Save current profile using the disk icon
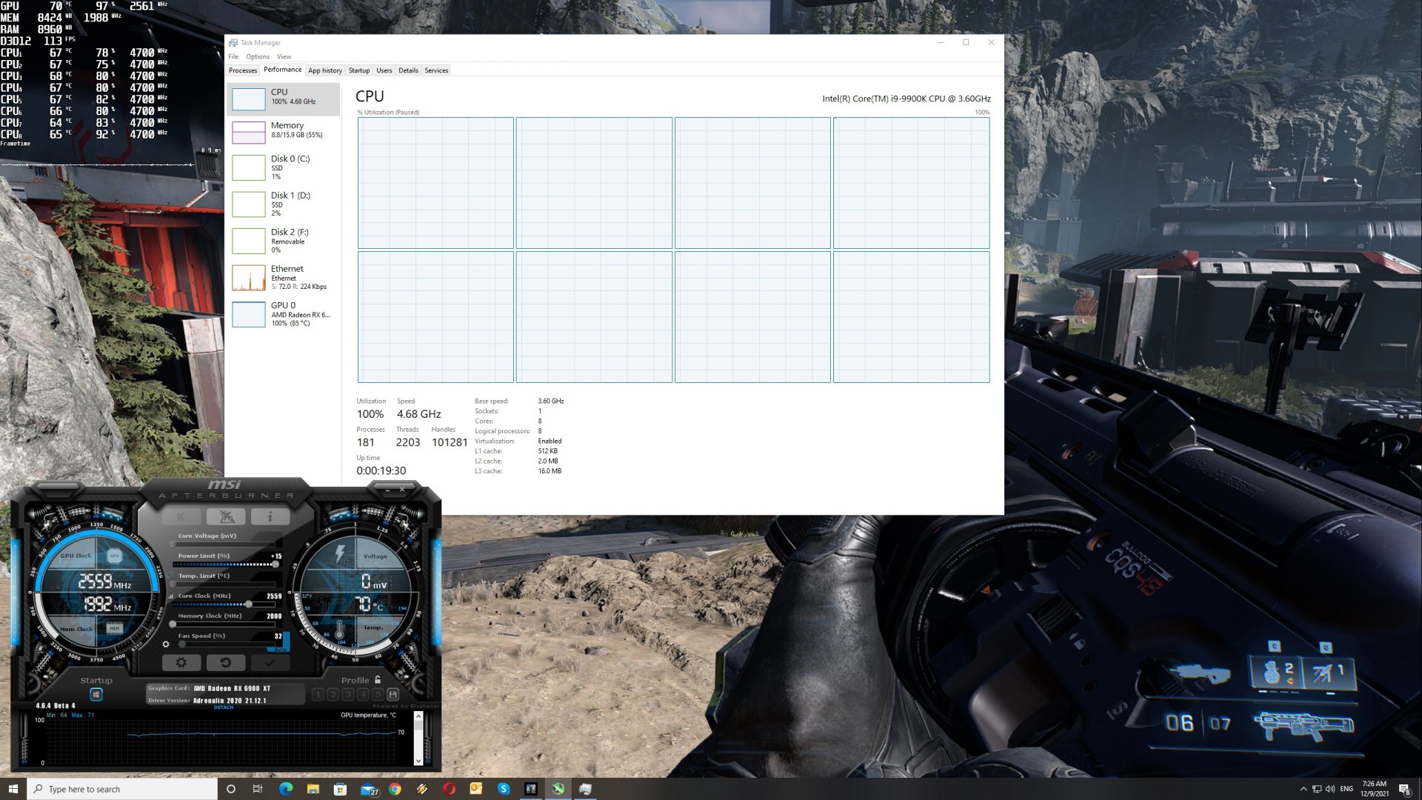The height and width of the screenshot is (800, 1422). coord(393,694)
